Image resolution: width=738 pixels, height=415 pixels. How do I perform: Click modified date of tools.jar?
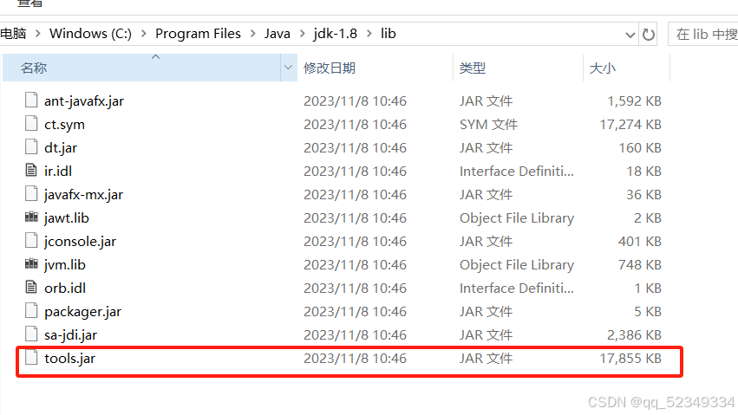tap(355, 359)
